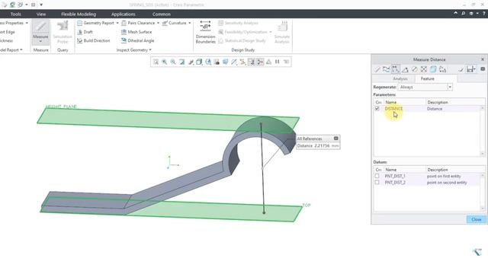Expand Geometry Report dropdown arrow
The height and width of the screenshot is (274, 488).
click(x=117, y=23)
